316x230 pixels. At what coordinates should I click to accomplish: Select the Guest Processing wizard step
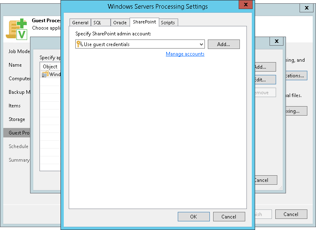click(x=17, y=132)
